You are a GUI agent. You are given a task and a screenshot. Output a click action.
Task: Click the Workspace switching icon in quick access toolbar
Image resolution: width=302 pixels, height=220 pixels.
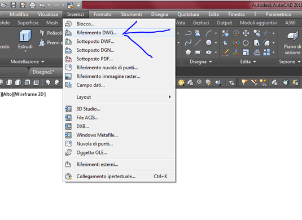point(71,5)
